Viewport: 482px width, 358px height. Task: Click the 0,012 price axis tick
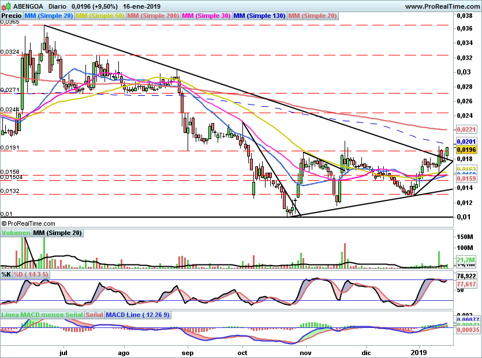[x=465, y=203]
